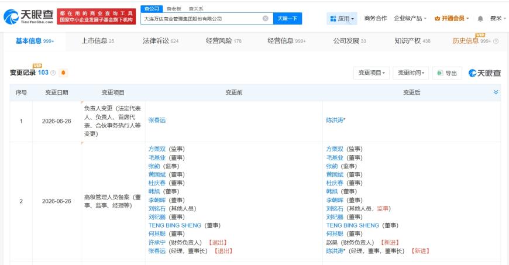The image size is (509, 265).
Task: Click the red promo banner beside the logo
Action: 96,16
